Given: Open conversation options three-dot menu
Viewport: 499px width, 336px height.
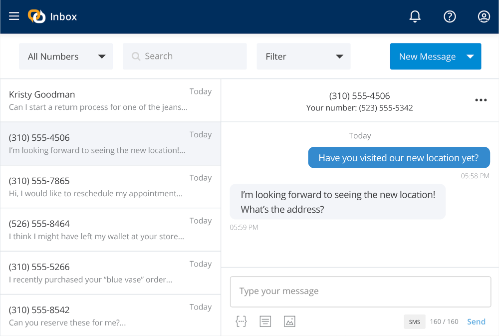Looking at the screenshot, I should [x=481, y=100].
